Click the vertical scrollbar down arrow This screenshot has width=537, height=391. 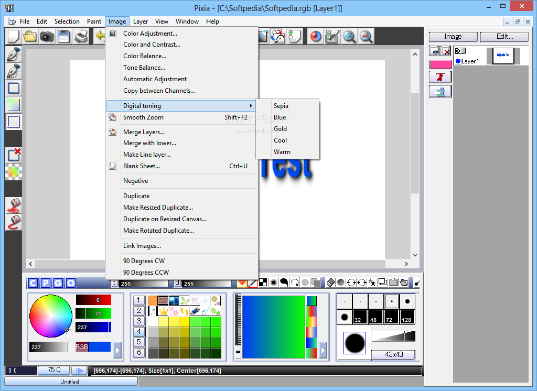coord(415,255)
